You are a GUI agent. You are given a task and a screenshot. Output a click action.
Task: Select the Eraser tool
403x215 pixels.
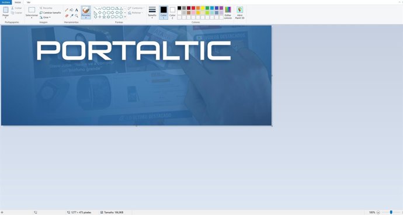point(67,16)
